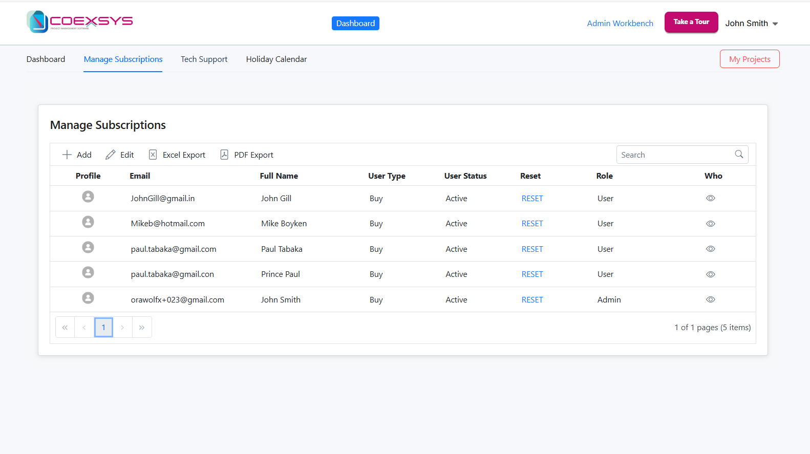The width and height of the screenshot is (810, 454).
Task: Click the Edit pencil icon
Action: [110, 155]
